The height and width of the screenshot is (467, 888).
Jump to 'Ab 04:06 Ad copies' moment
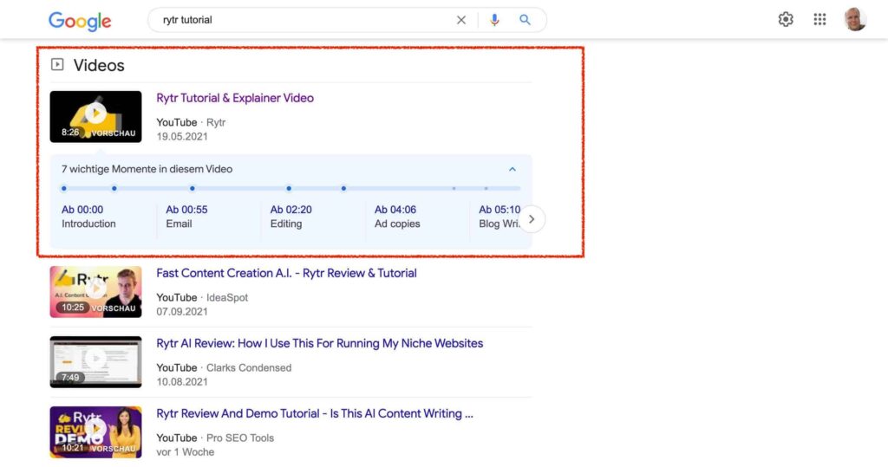pos(397,217)
